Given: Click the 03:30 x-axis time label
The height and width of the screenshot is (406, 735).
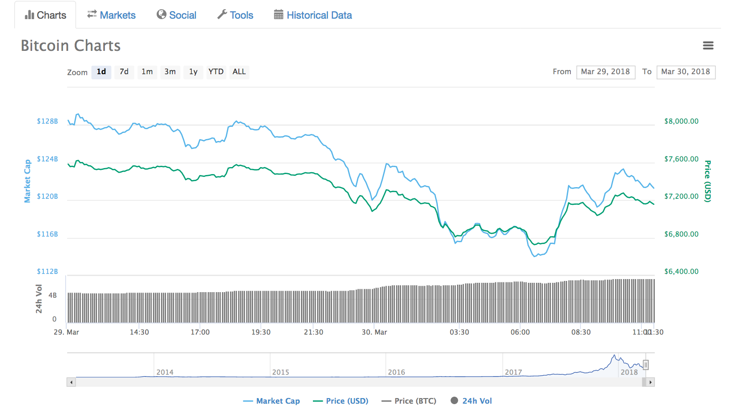Looking at the screenshot, I should coord(459,332).
